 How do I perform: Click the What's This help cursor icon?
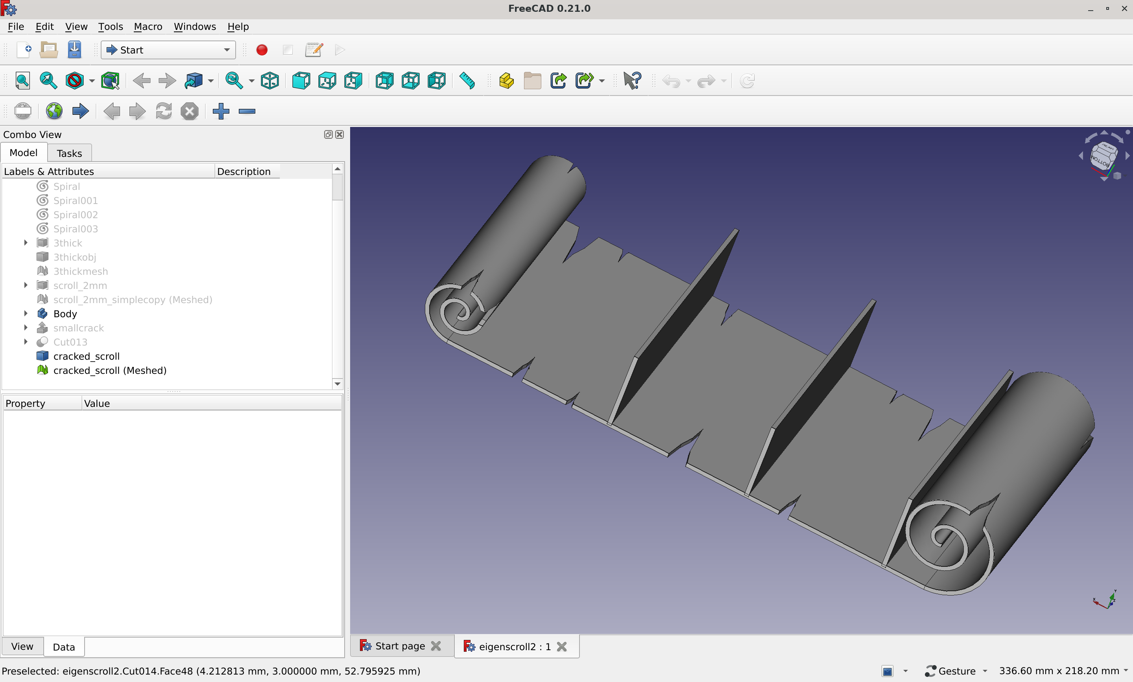click(x=632, y=81)
